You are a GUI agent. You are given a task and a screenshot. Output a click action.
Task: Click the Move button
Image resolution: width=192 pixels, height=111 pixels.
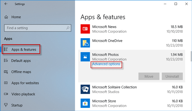coord(149,76)
